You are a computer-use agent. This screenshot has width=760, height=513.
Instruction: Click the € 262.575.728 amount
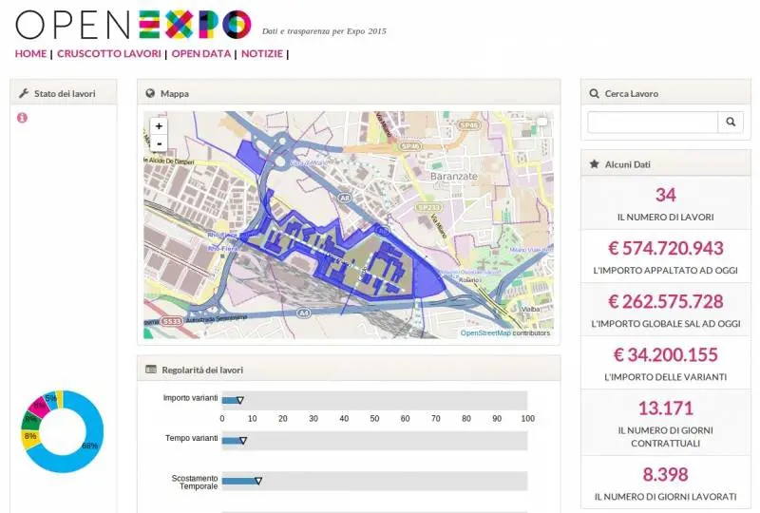coord(666,301)
